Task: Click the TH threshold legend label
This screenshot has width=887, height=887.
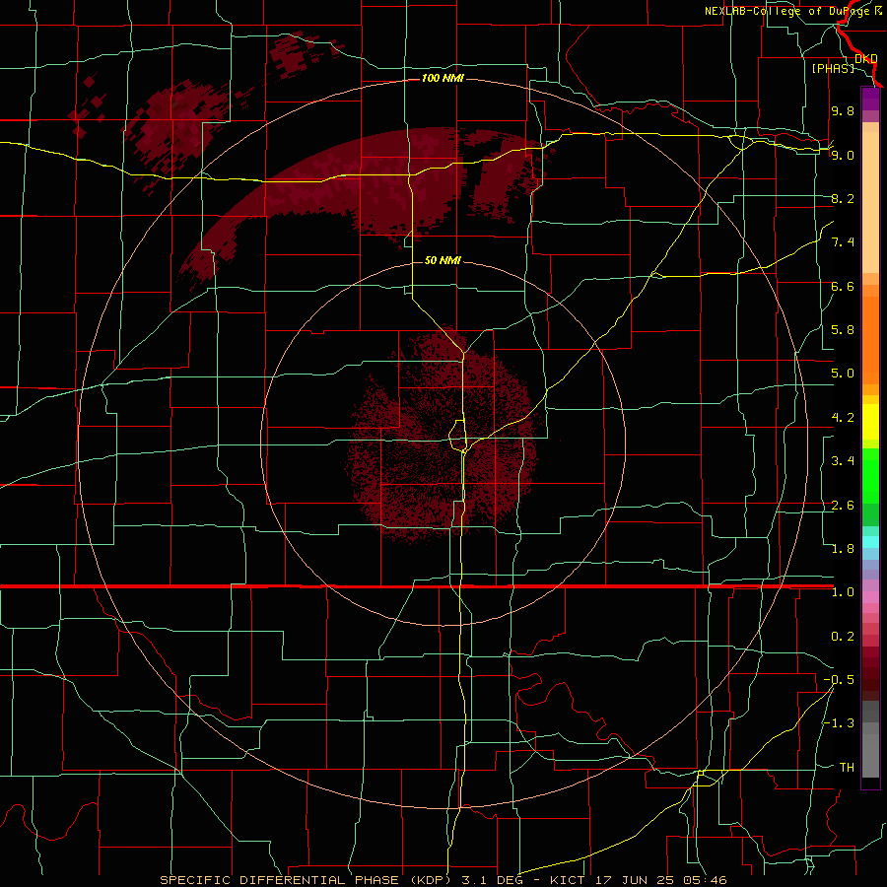Action: click(x=847, y=768)
